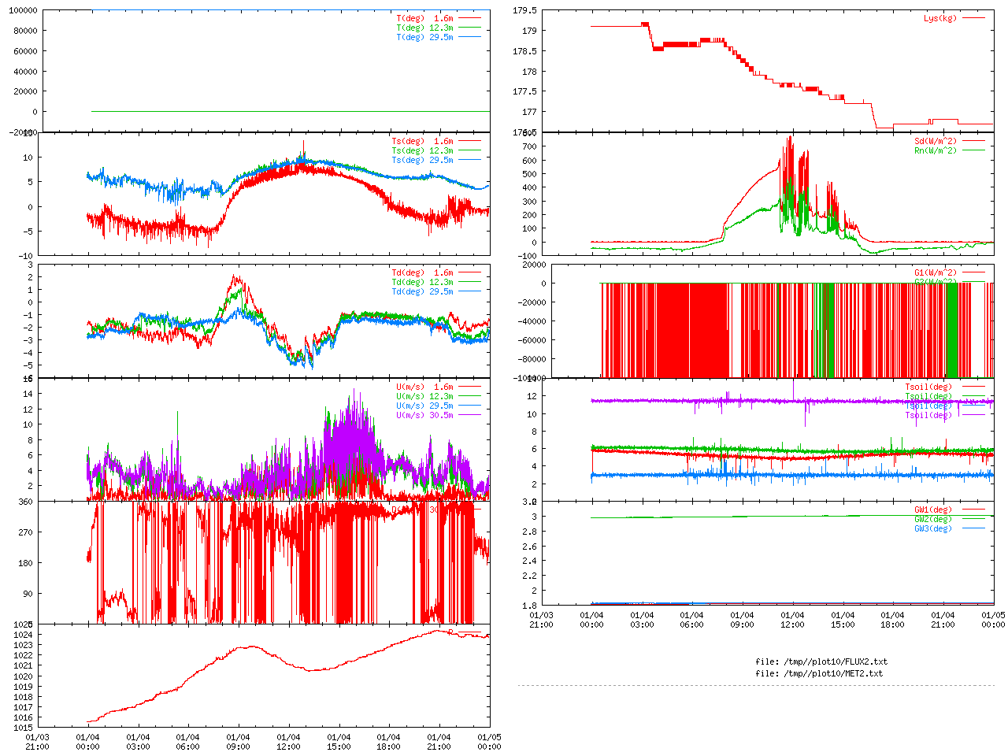Viewport: 1008px width, 756px height.
Task: Select the blue T(deg) 29.5m legend label
Action: (x=424, y=37)
